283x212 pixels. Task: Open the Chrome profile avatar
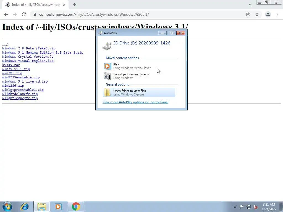268,14
